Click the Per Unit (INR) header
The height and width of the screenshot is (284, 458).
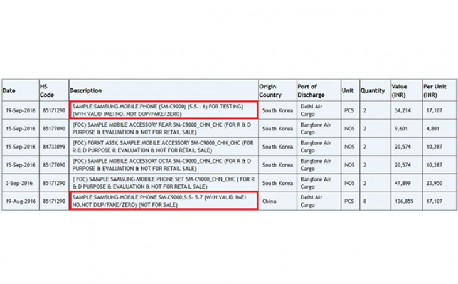[440, 90]
